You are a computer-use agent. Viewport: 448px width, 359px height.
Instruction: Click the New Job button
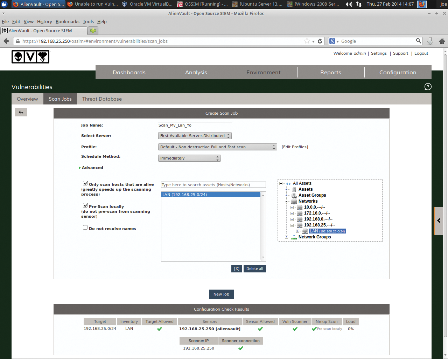coord(221,294)
